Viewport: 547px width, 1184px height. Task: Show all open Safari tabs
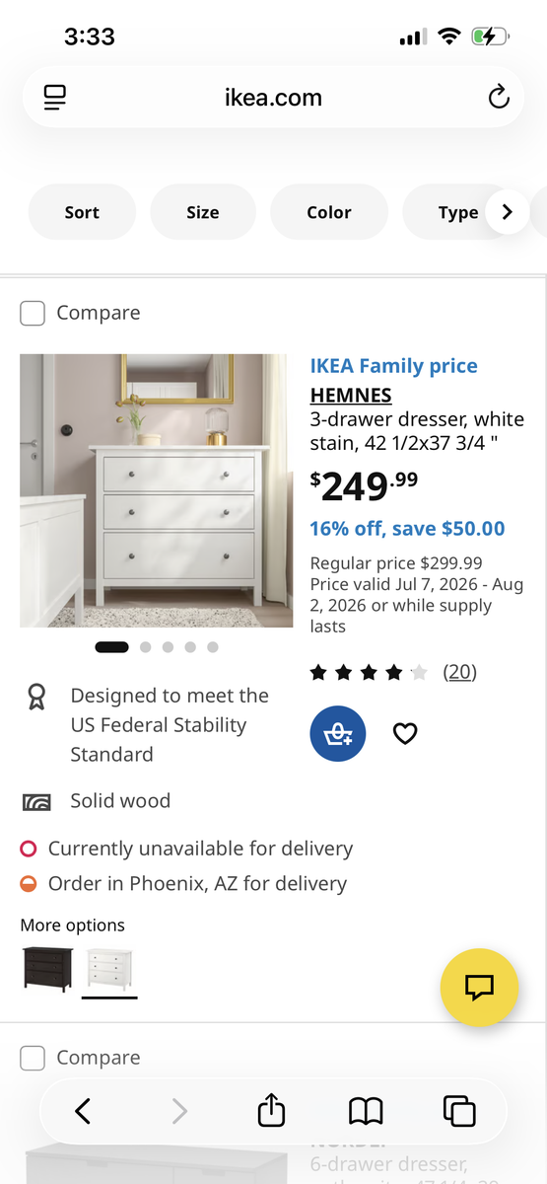tap(459, 1111)
